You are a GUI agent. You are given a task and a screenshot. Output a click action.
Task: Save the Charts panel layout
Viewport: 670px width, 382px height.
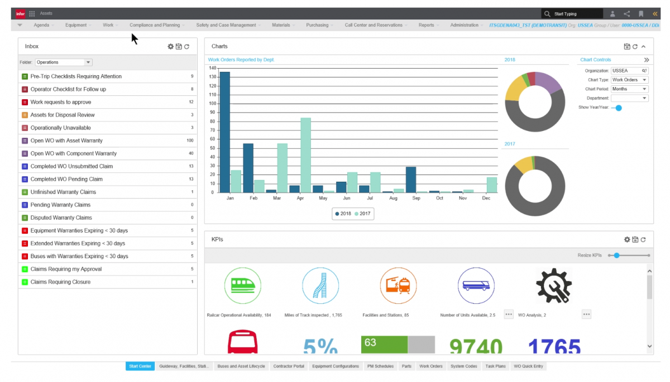pyautogui.click(x=627, y=47)
